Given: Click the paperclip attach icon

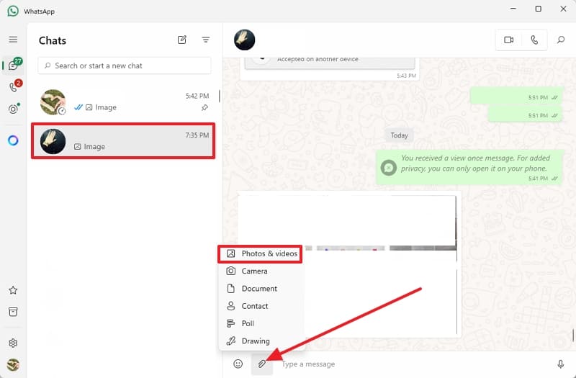Looking at the screenshot, I should 262,364.
